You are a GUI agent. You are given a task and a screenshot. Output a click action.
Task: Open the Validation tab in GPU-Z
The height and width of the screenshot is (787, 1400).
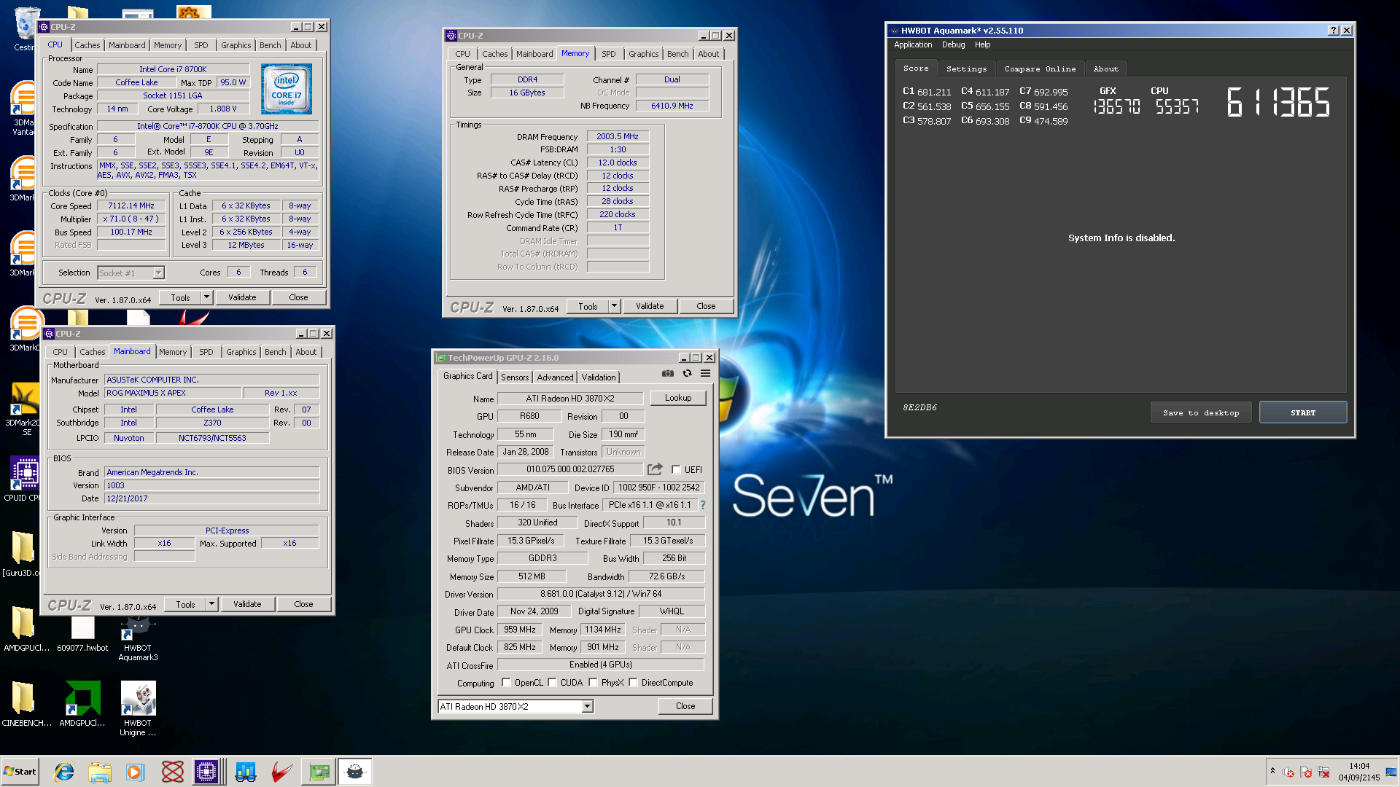(x=598, y=377)
